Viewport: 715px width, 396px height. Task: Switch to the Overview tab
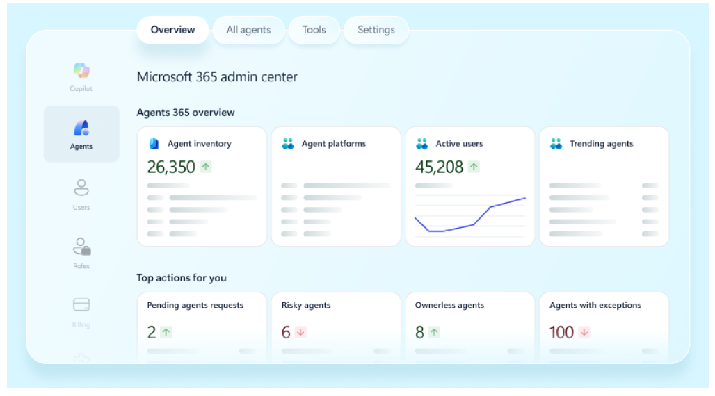[172, 30]
